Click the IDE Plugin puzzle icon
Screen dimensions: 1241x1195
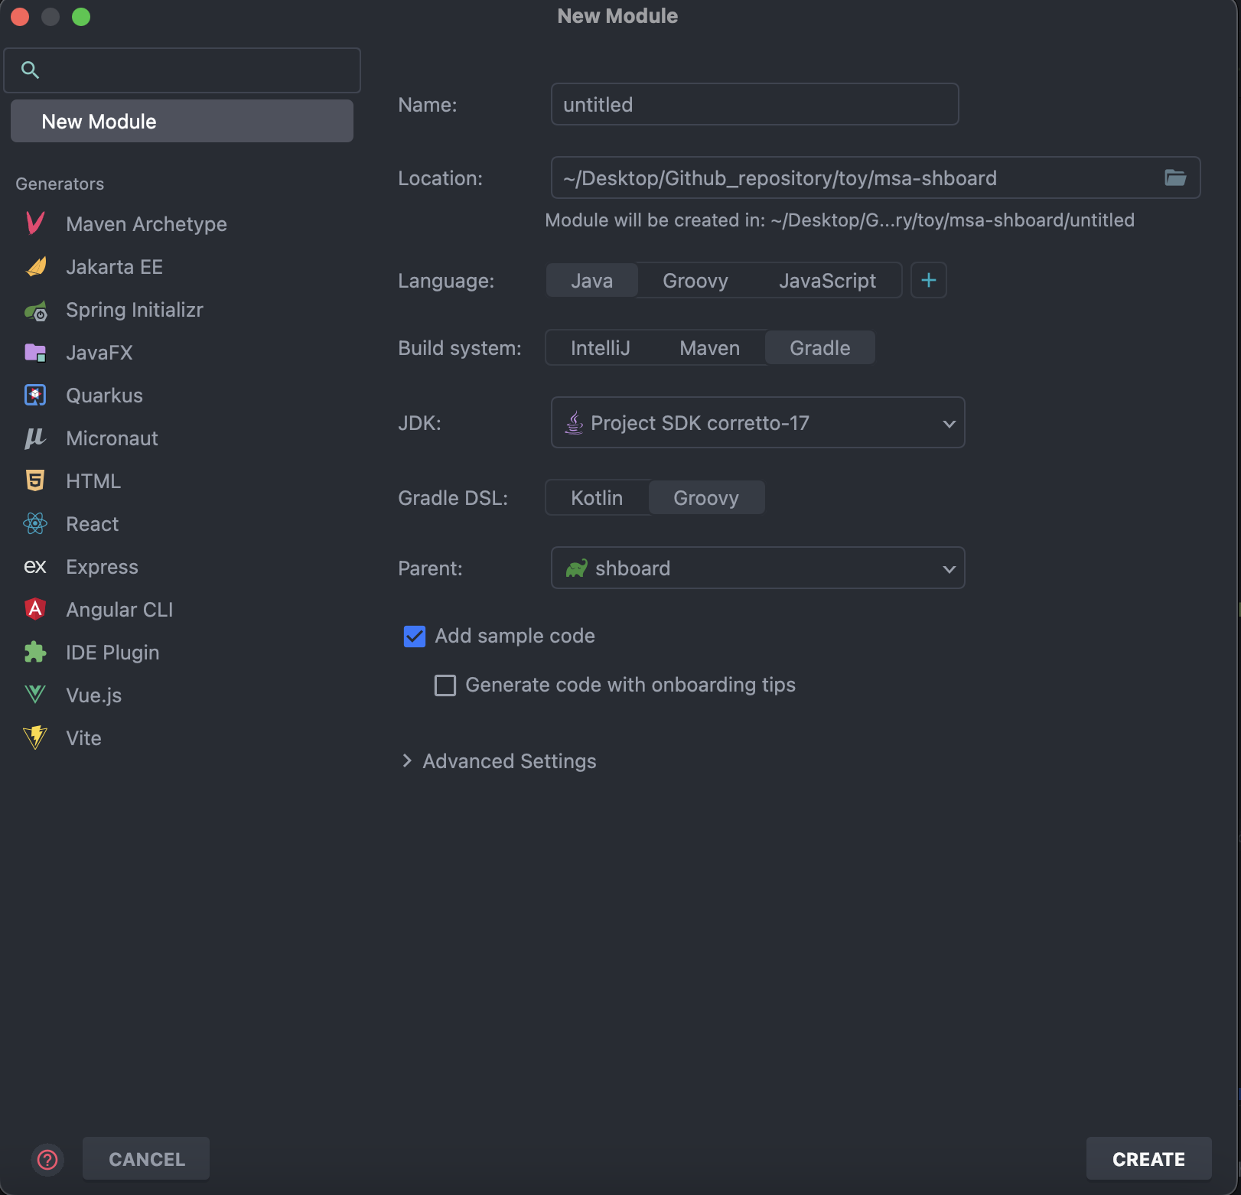(x=35, y=652)
